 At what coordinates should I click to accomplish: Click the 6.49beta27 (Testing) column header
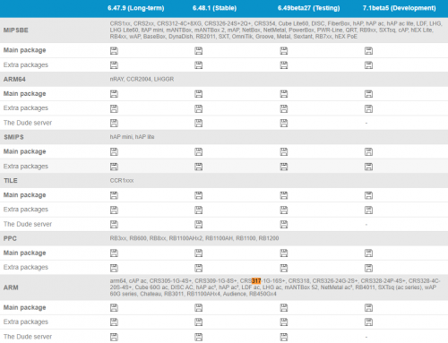[309, 8]
